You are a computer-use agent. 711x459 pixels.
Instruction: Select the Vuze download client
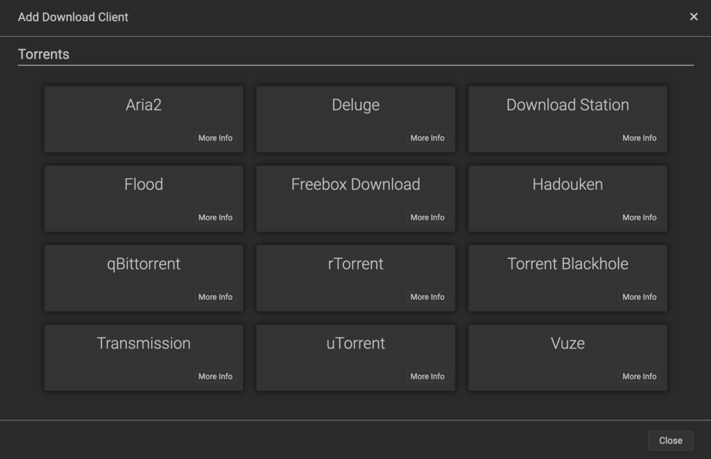[567, 344]
